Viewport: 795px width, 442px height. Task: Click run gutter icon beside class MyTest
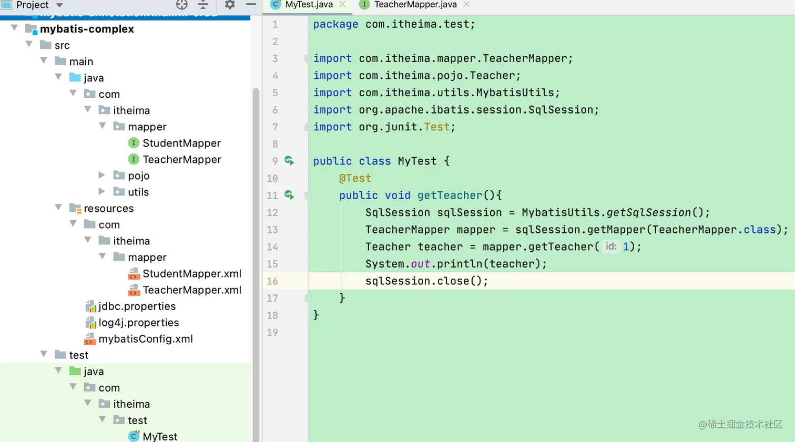pos(289,160)
